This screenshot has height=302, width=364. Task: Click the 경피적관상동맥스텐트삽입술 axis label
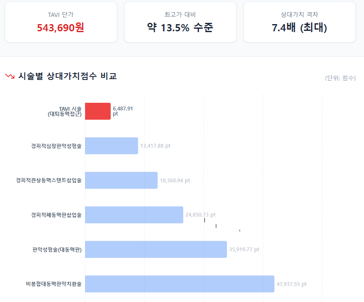point(49,181)
